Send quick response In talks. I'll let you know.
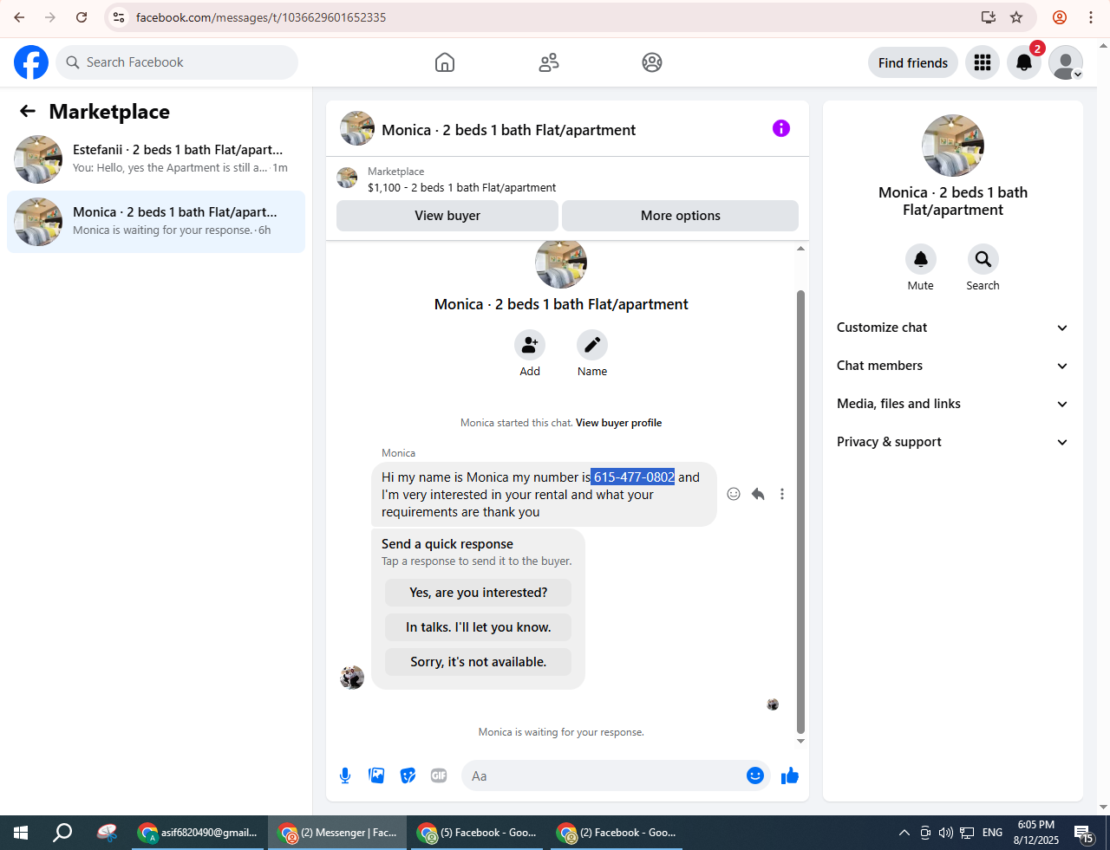The width and height of the screenshot is (1110, 850). [479, 627]
